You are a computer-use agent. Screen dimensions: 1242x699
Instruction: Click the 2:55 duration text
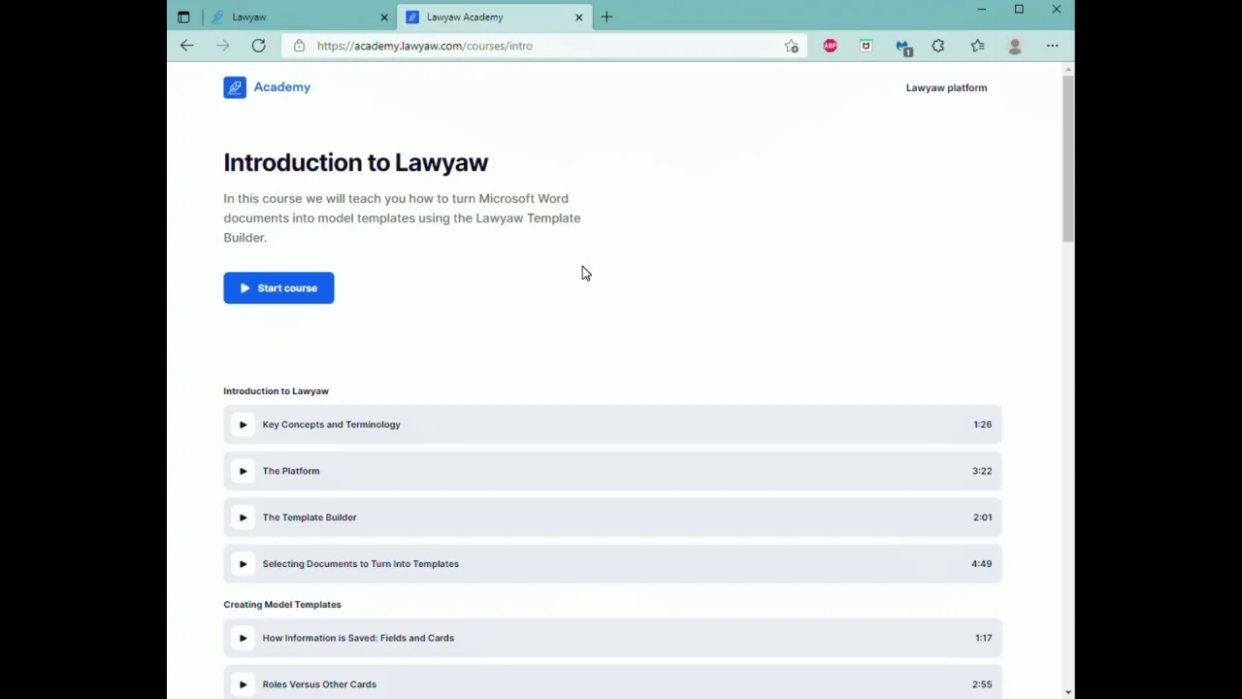[x=982, y=684]
